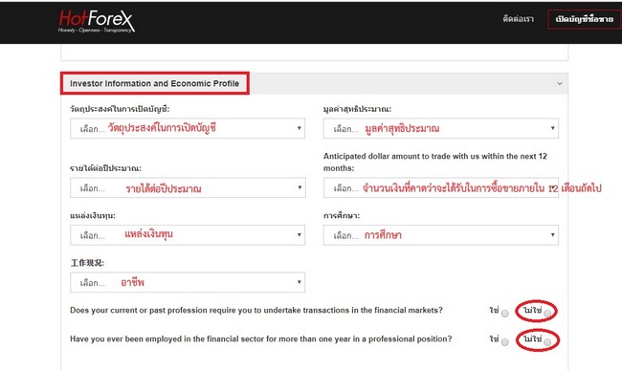The height and width of the screenshot is (370, 622).
Task: Open แหล่งเงินทุน source of funds dropdown
Action: tap(188, 235)
